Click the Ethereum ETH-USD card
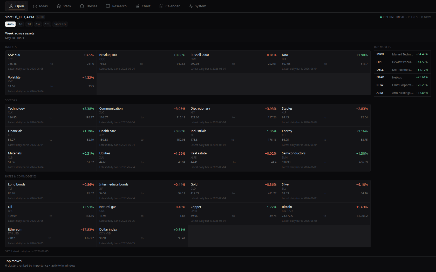 [x=51, y=236]
